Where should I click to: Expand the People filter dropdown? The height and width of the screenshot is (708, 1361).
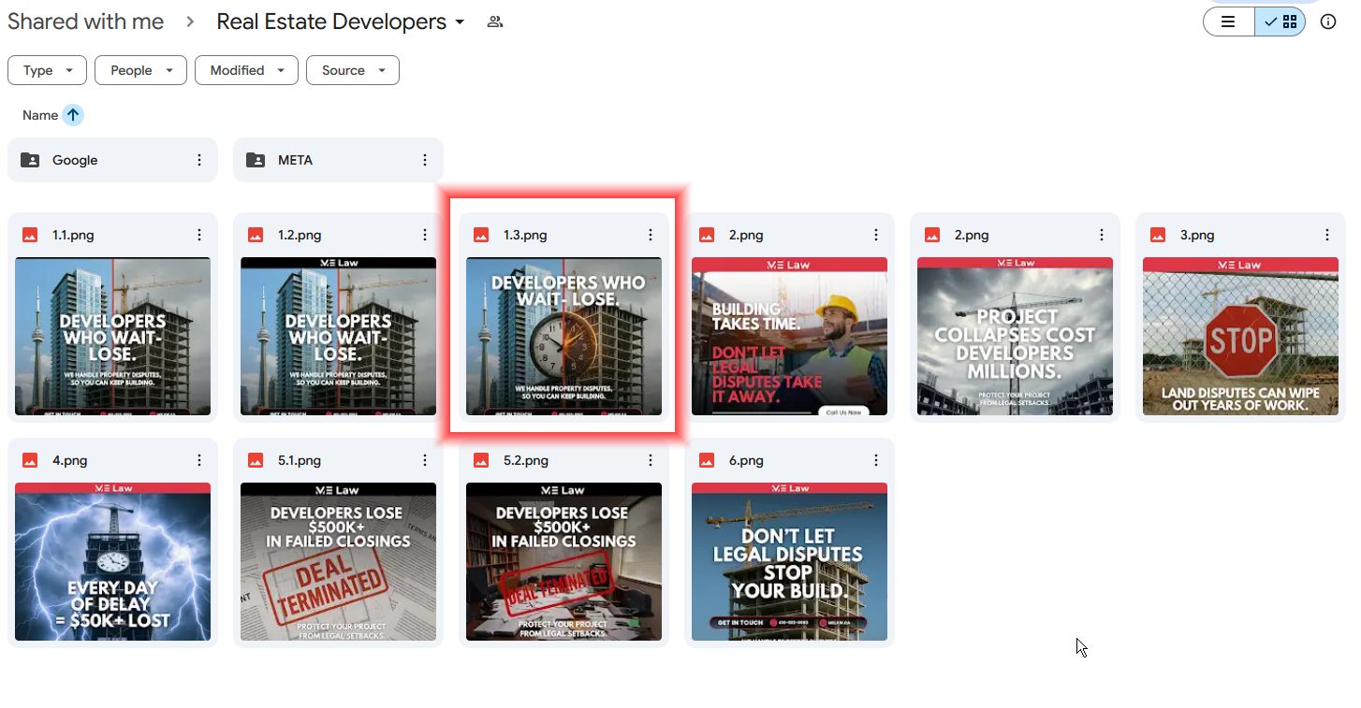click(140, 70)
